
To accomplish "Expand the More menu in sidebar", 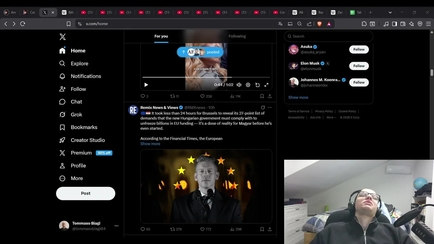I will [x=71, y=178].
